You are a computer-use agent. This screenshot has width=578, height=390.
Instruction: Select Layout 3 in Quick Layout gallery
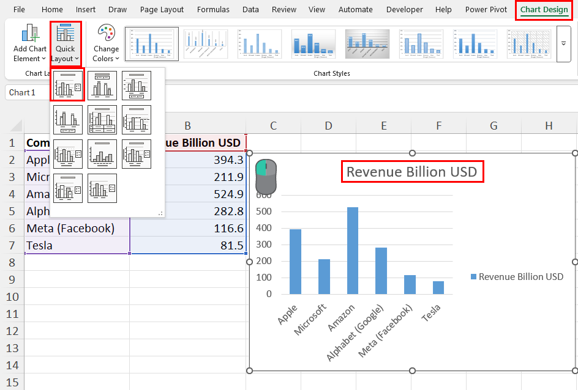(137, 86)
